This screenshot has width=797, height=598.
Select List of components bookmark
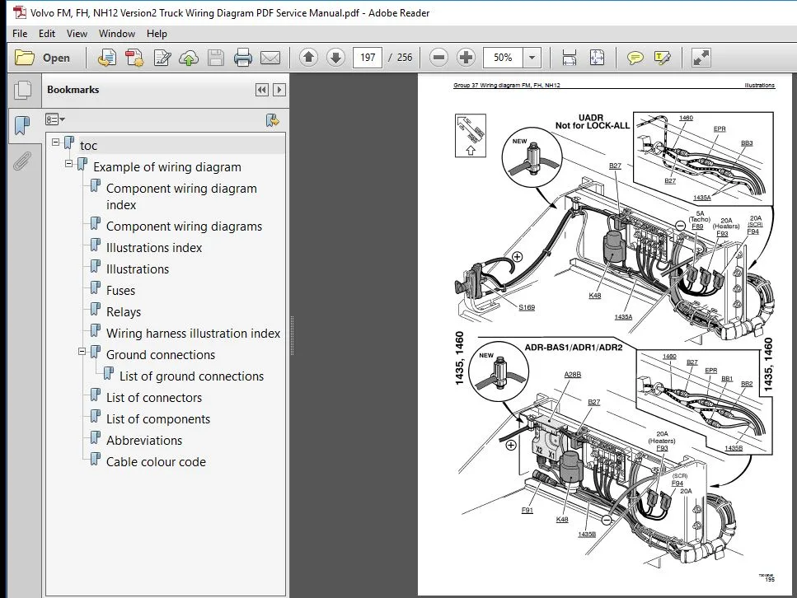(x=158, y=419)
